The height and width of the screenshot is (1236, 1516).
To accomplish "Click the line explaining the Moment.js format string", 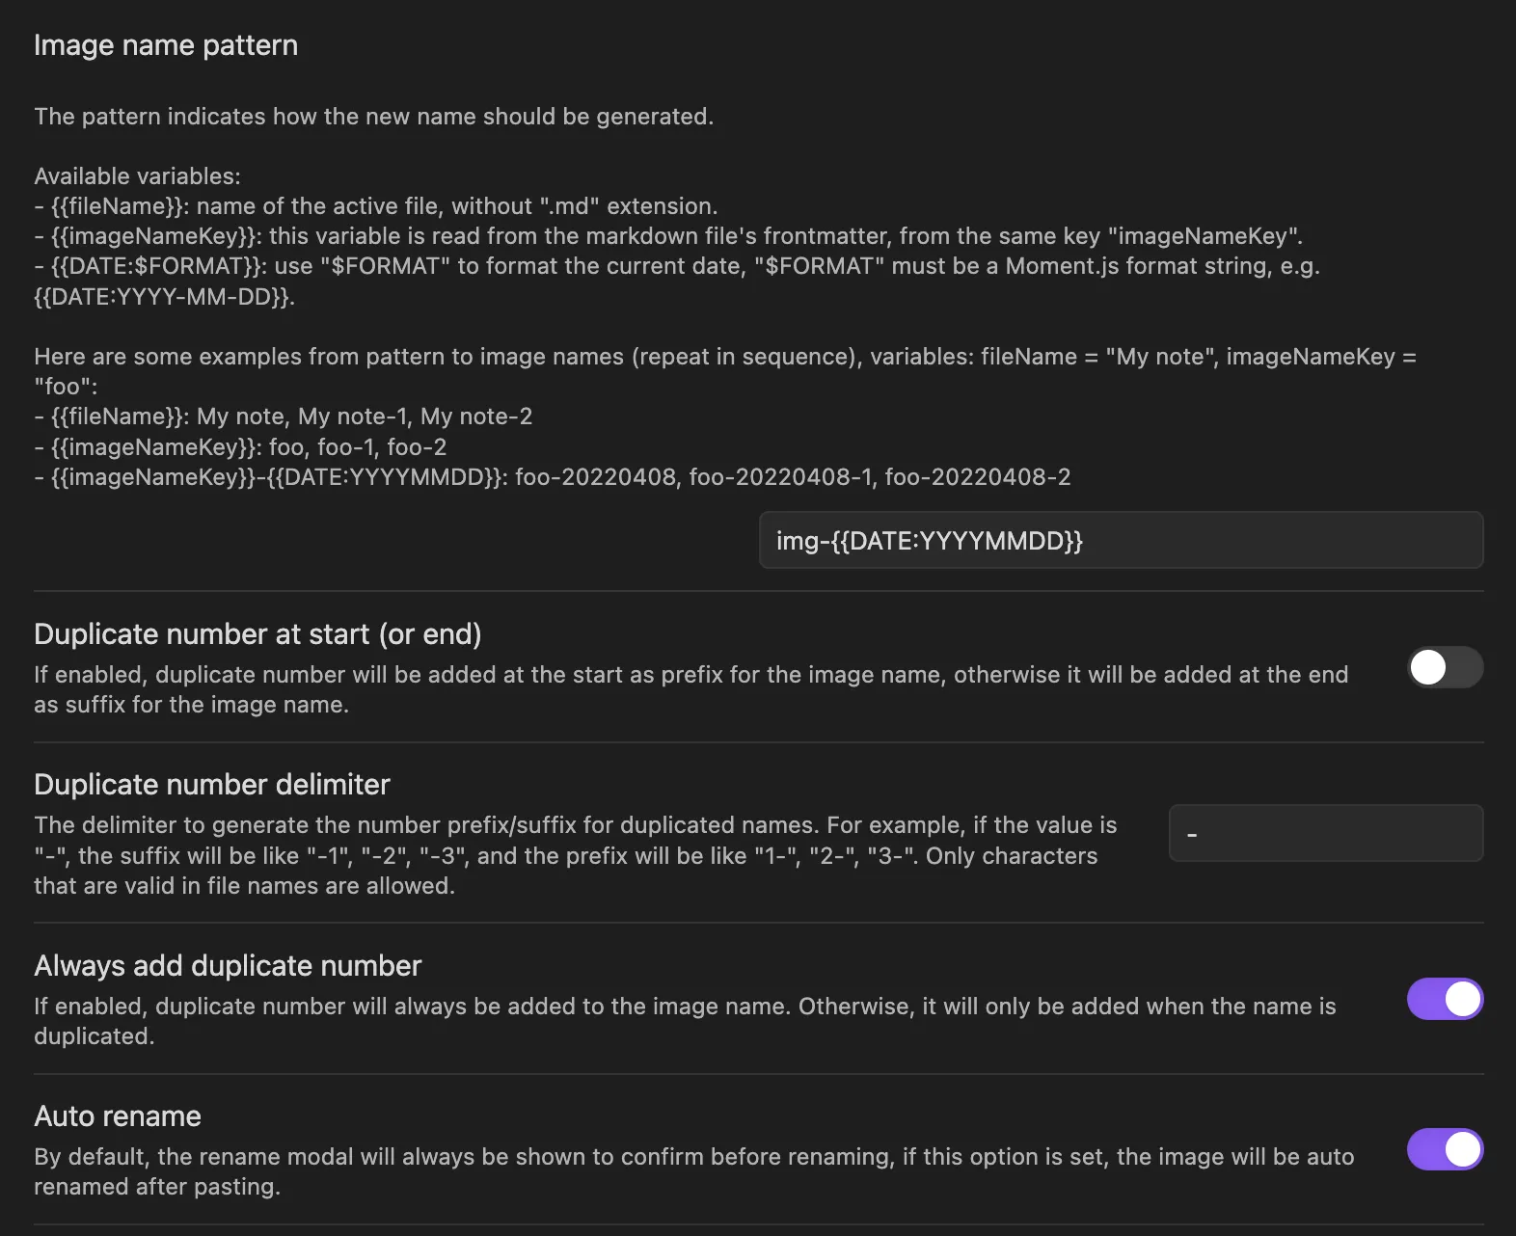I will point(676,266).
